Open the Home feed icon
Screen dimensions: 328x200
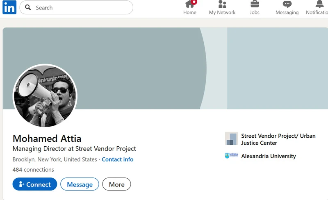click(189, 4)
